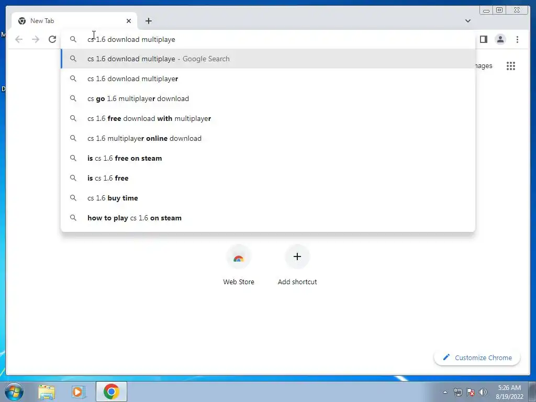Expand the tab search chevron

467,21
